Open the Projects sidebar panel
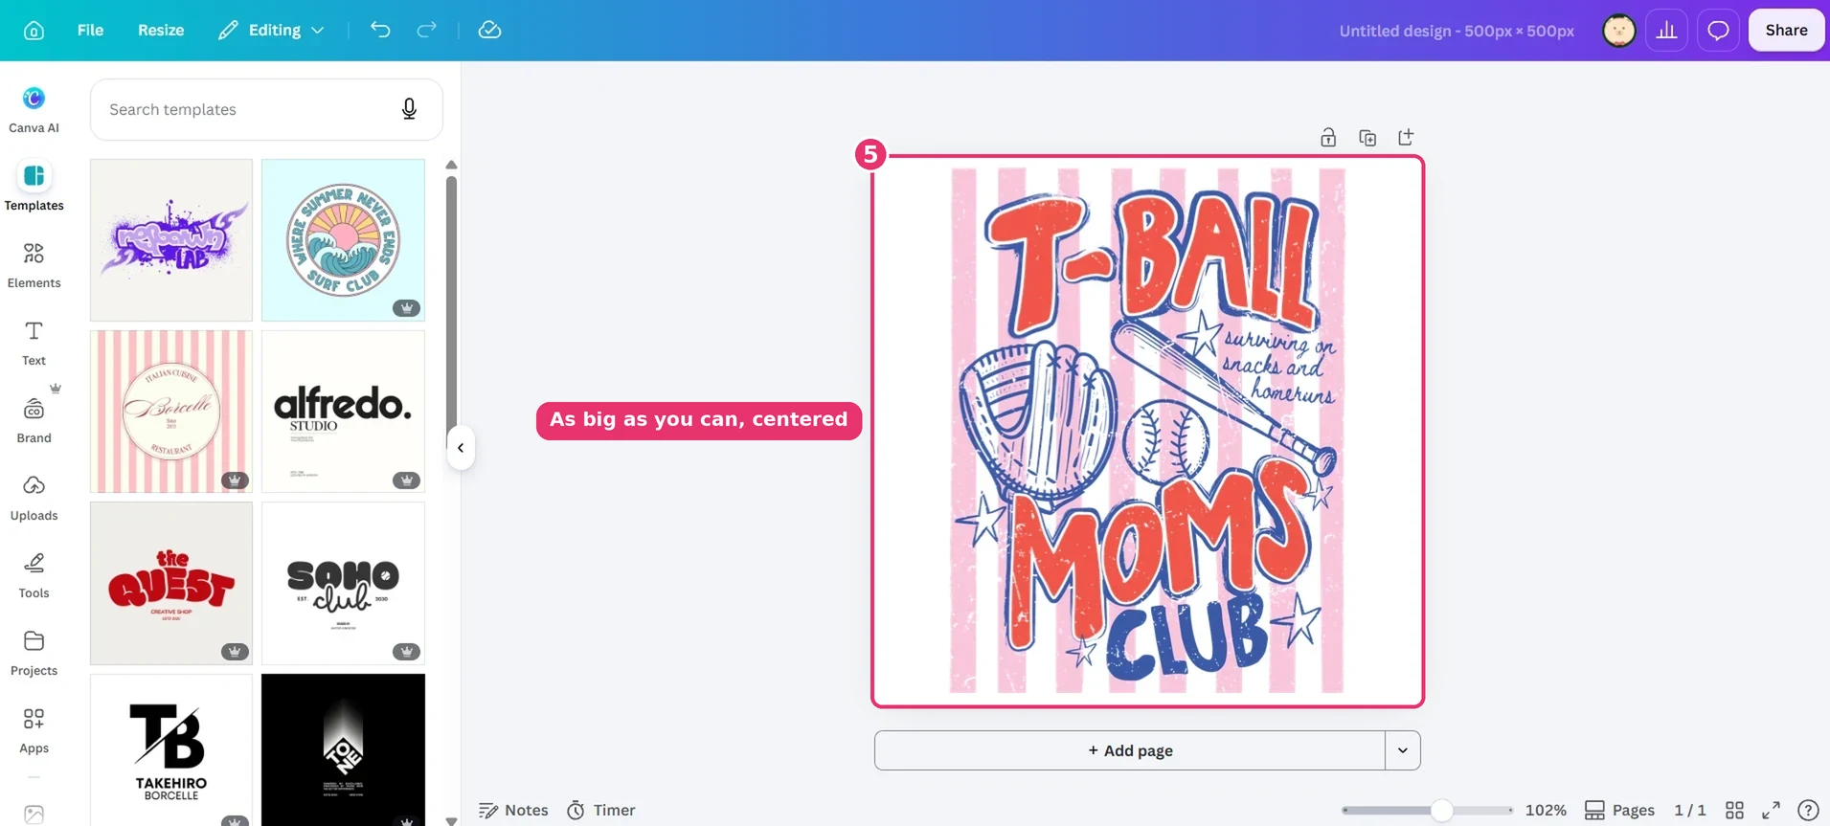The width and height of the screenshot is (1830, 826). (x=34, y=652)
